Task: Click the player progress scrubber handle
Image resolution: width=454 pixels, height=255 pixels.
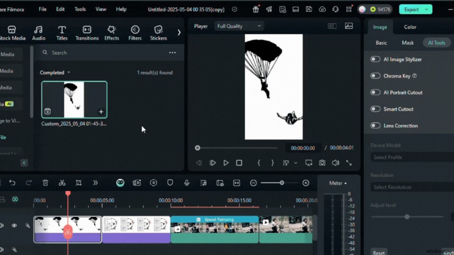Action: point(197,148)
